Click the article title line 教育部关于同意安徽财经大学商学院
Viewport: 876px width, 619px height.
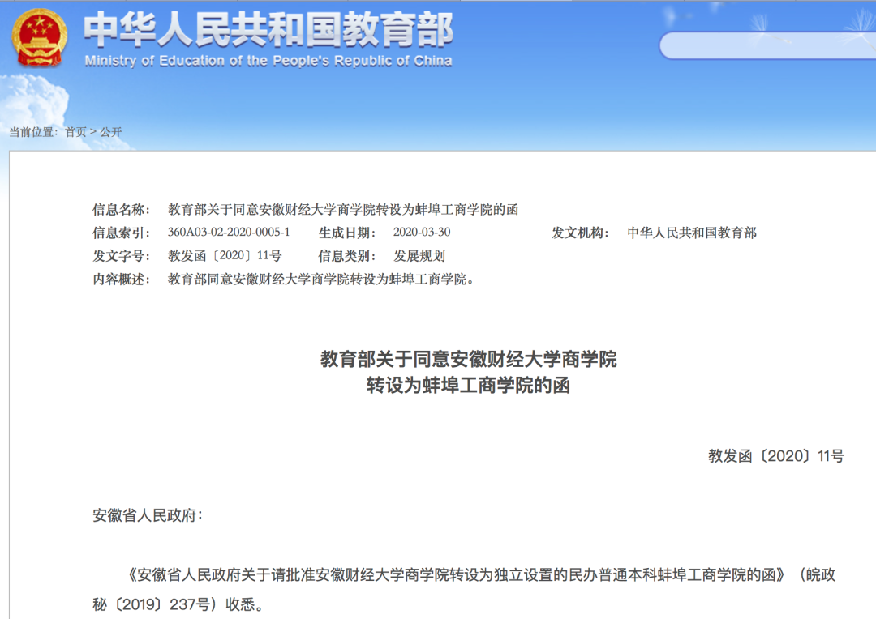coord(468,359)
